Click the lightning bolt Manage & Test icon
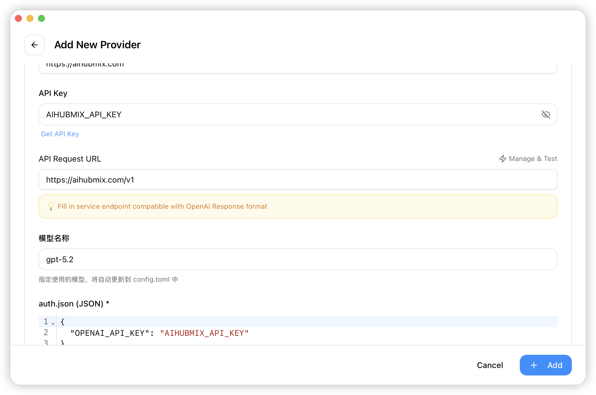596x395 pixels. coord(503,159)
